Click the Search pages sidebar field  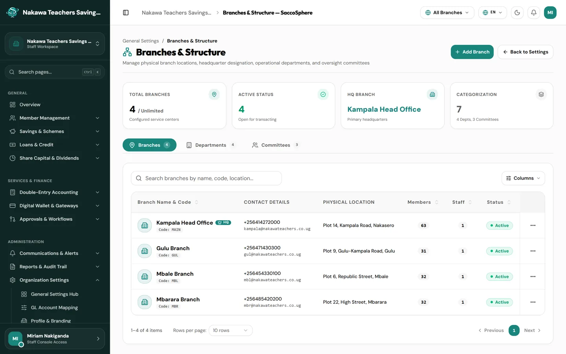(x=55, y=72)
